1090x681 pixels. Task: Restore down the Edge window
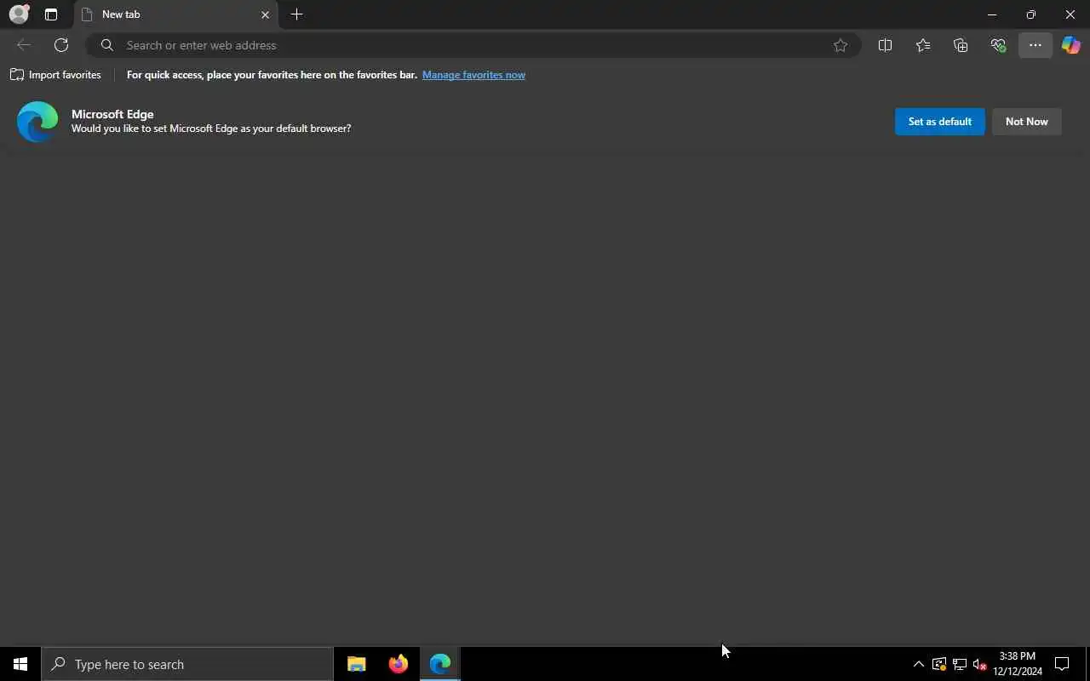coord(1031,14)
